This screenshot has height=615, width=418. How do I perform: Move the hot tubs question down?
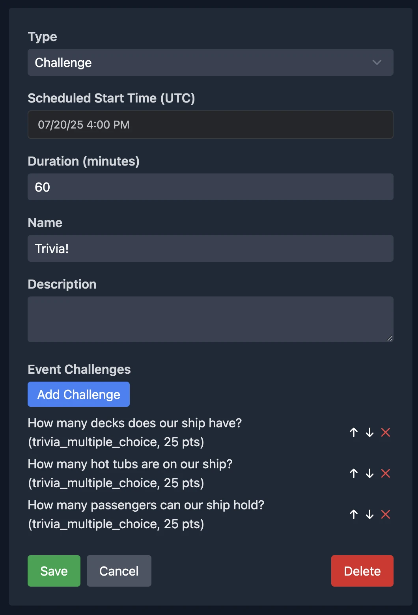click(369, 473)
